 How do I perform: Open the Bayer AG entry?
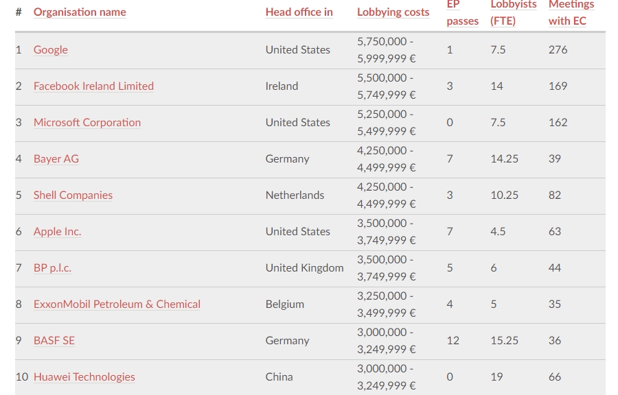[56, 159]
